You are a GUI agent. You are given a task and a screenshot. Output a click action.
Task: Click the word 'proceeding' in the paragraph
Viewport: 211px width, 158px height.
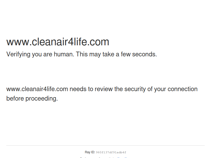click(41, 98)
